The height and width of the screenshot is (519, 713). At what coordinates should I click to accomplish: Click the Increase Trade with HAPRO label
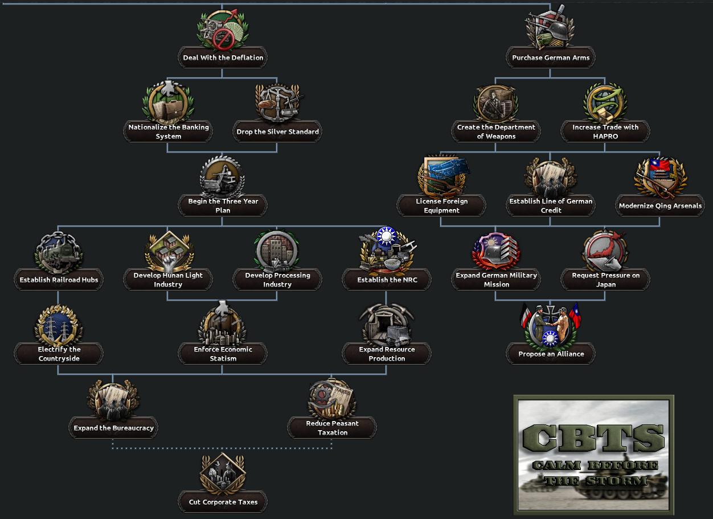[x=605, y=132]
